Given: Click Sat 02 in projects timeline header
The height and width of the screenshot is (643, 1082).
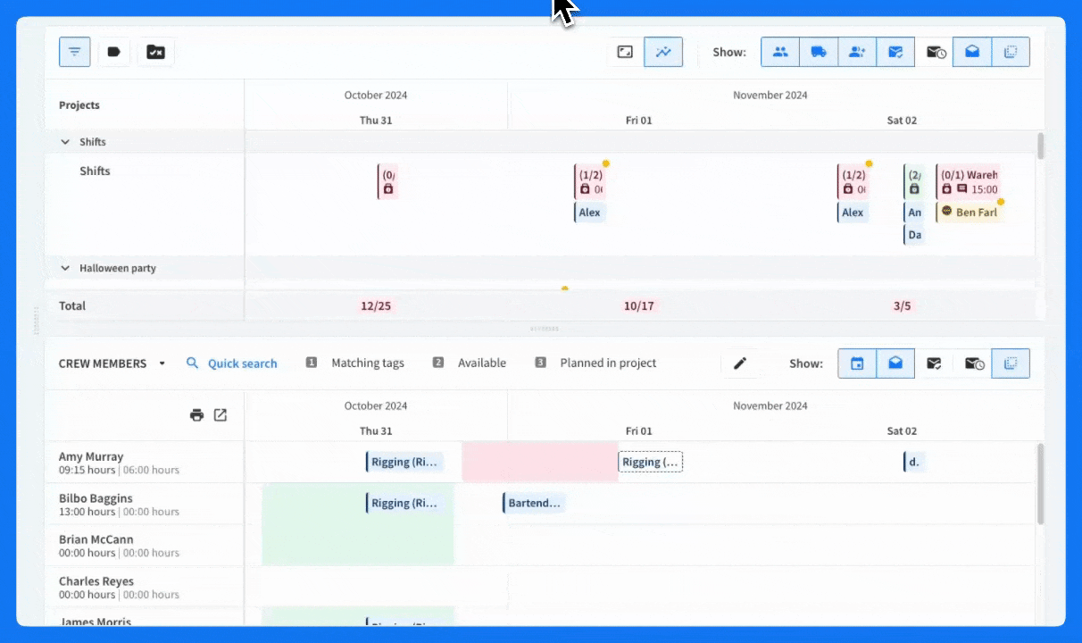Looking at the screenshot, I should [903, 121].
